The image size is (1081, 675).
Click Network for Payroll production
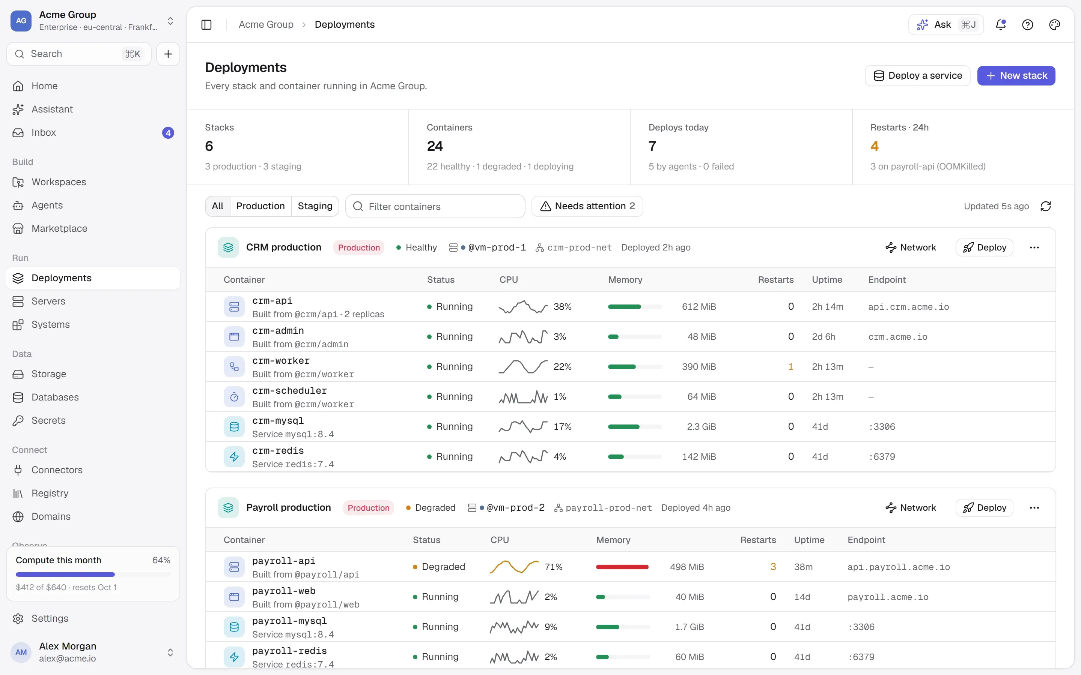[910, 508]
